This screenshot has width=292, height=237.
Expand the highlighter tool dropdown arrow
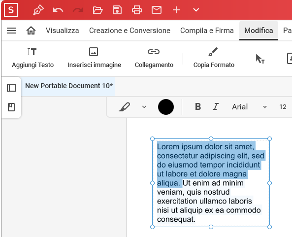point(144,107)
